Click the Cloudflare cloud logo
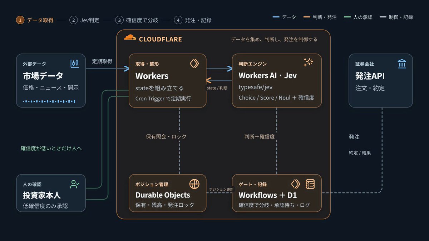429x241 pixels. (x=130, y=37)
